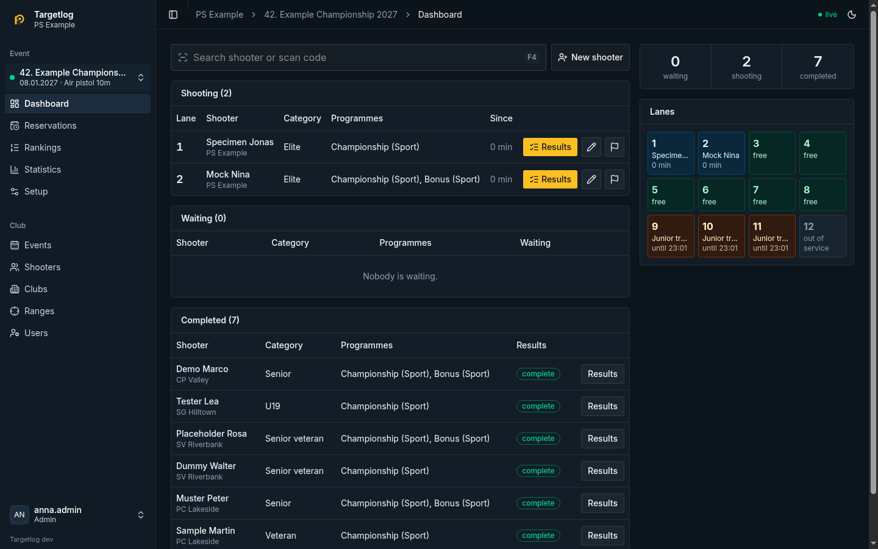Select lane 2 tile Mock Nina
878x549 pixels.
(x=721, y=153)
